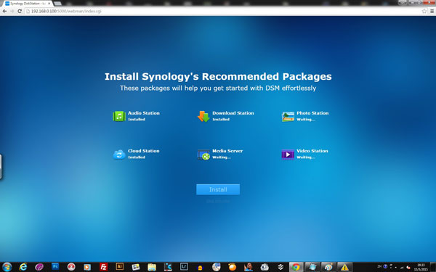Viewport: 436px width, 272px height.
Task: Open the file explorer folder in taskbar
Action: coord(152,267)
